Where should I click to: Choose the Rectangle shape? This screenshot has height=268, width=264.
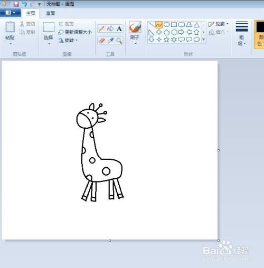click(174, 25)
